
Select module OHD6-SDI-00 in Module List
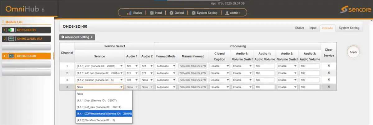pyautogui.click(x=26, y=56)
